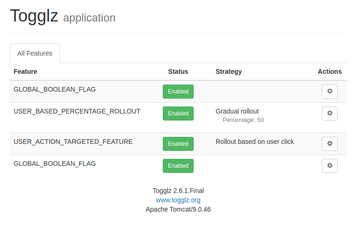Click the Status column header
The image size is (356, 249).
pyautogui.click(x=178, y=71)
